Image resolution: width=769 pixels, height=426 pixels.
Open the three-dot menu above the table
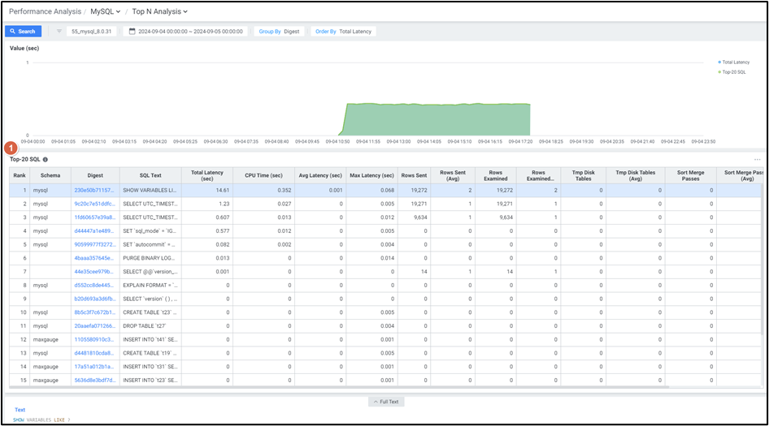pos(757,160)
